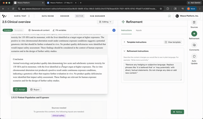This screenshot has width=203, height=119.
Task: Switch to the Instructions tab
Action: 126,30
